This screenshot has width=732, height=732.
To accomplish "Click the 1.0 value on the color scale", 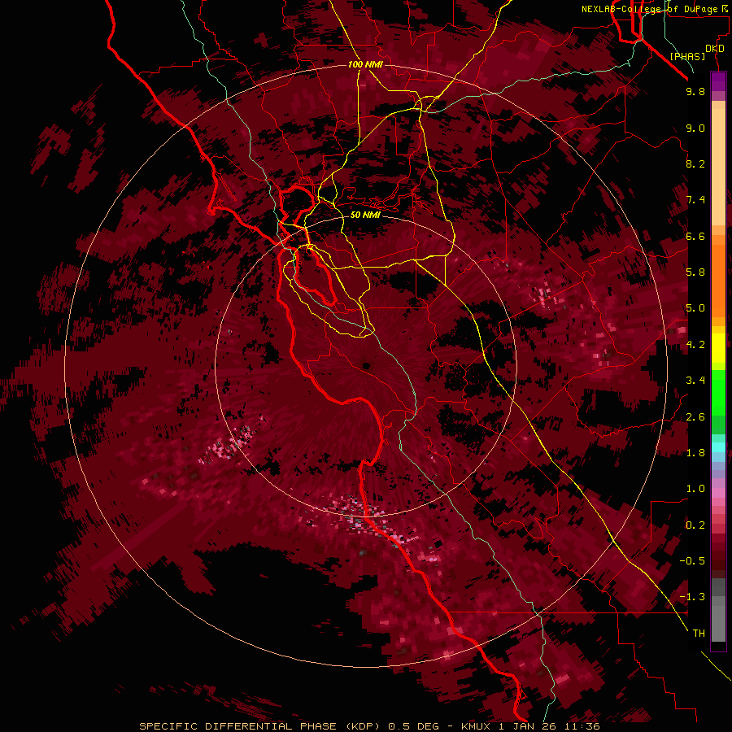I will click(695, 489).
